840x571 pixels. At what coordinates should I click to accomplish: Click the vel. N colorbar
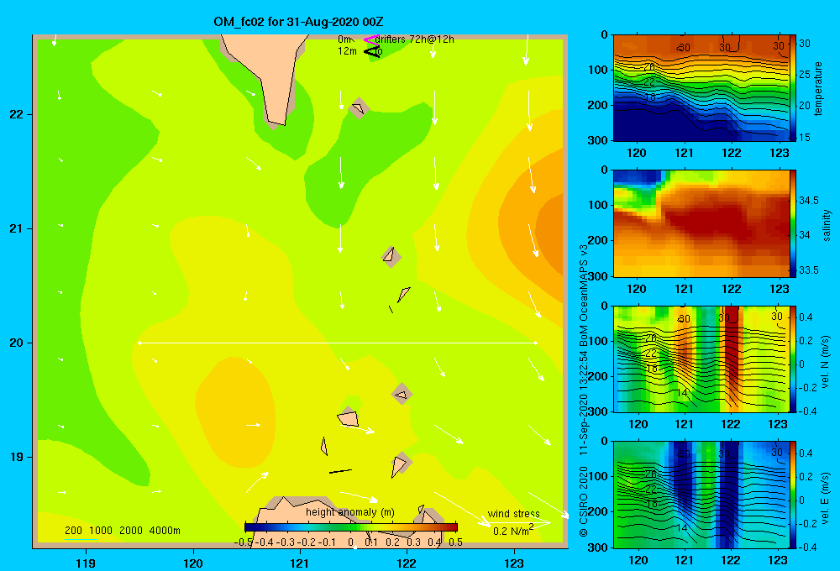(793, 359)
